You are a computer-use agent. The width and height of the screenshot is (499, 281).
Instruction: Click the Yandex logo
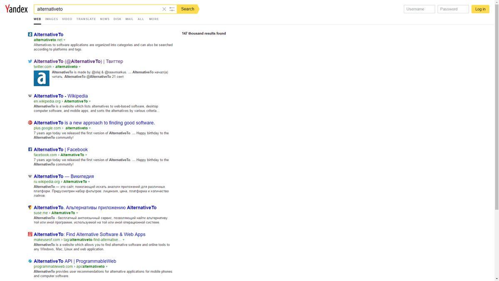click(x=16, y=9)
